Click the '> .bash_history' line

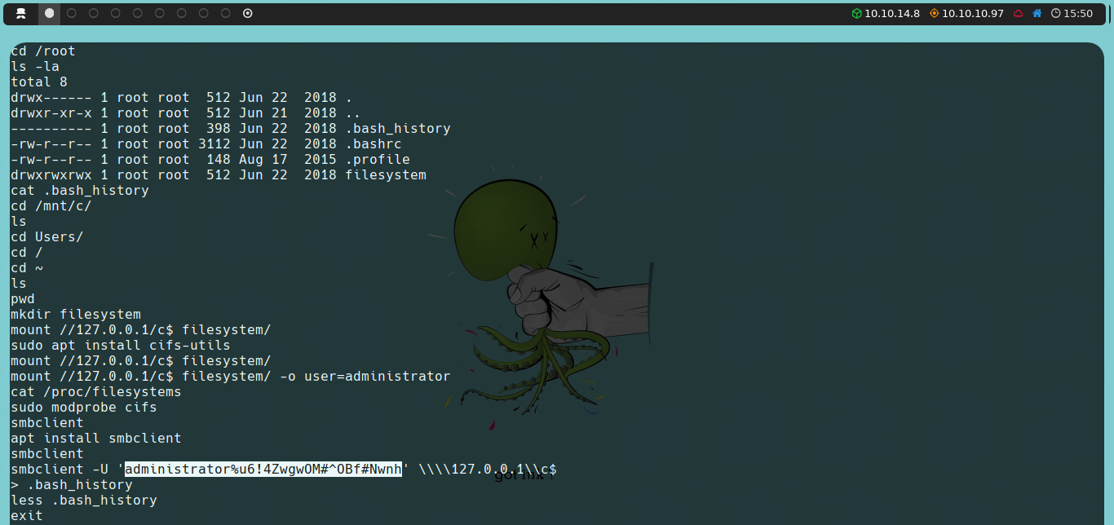(72, 485)
